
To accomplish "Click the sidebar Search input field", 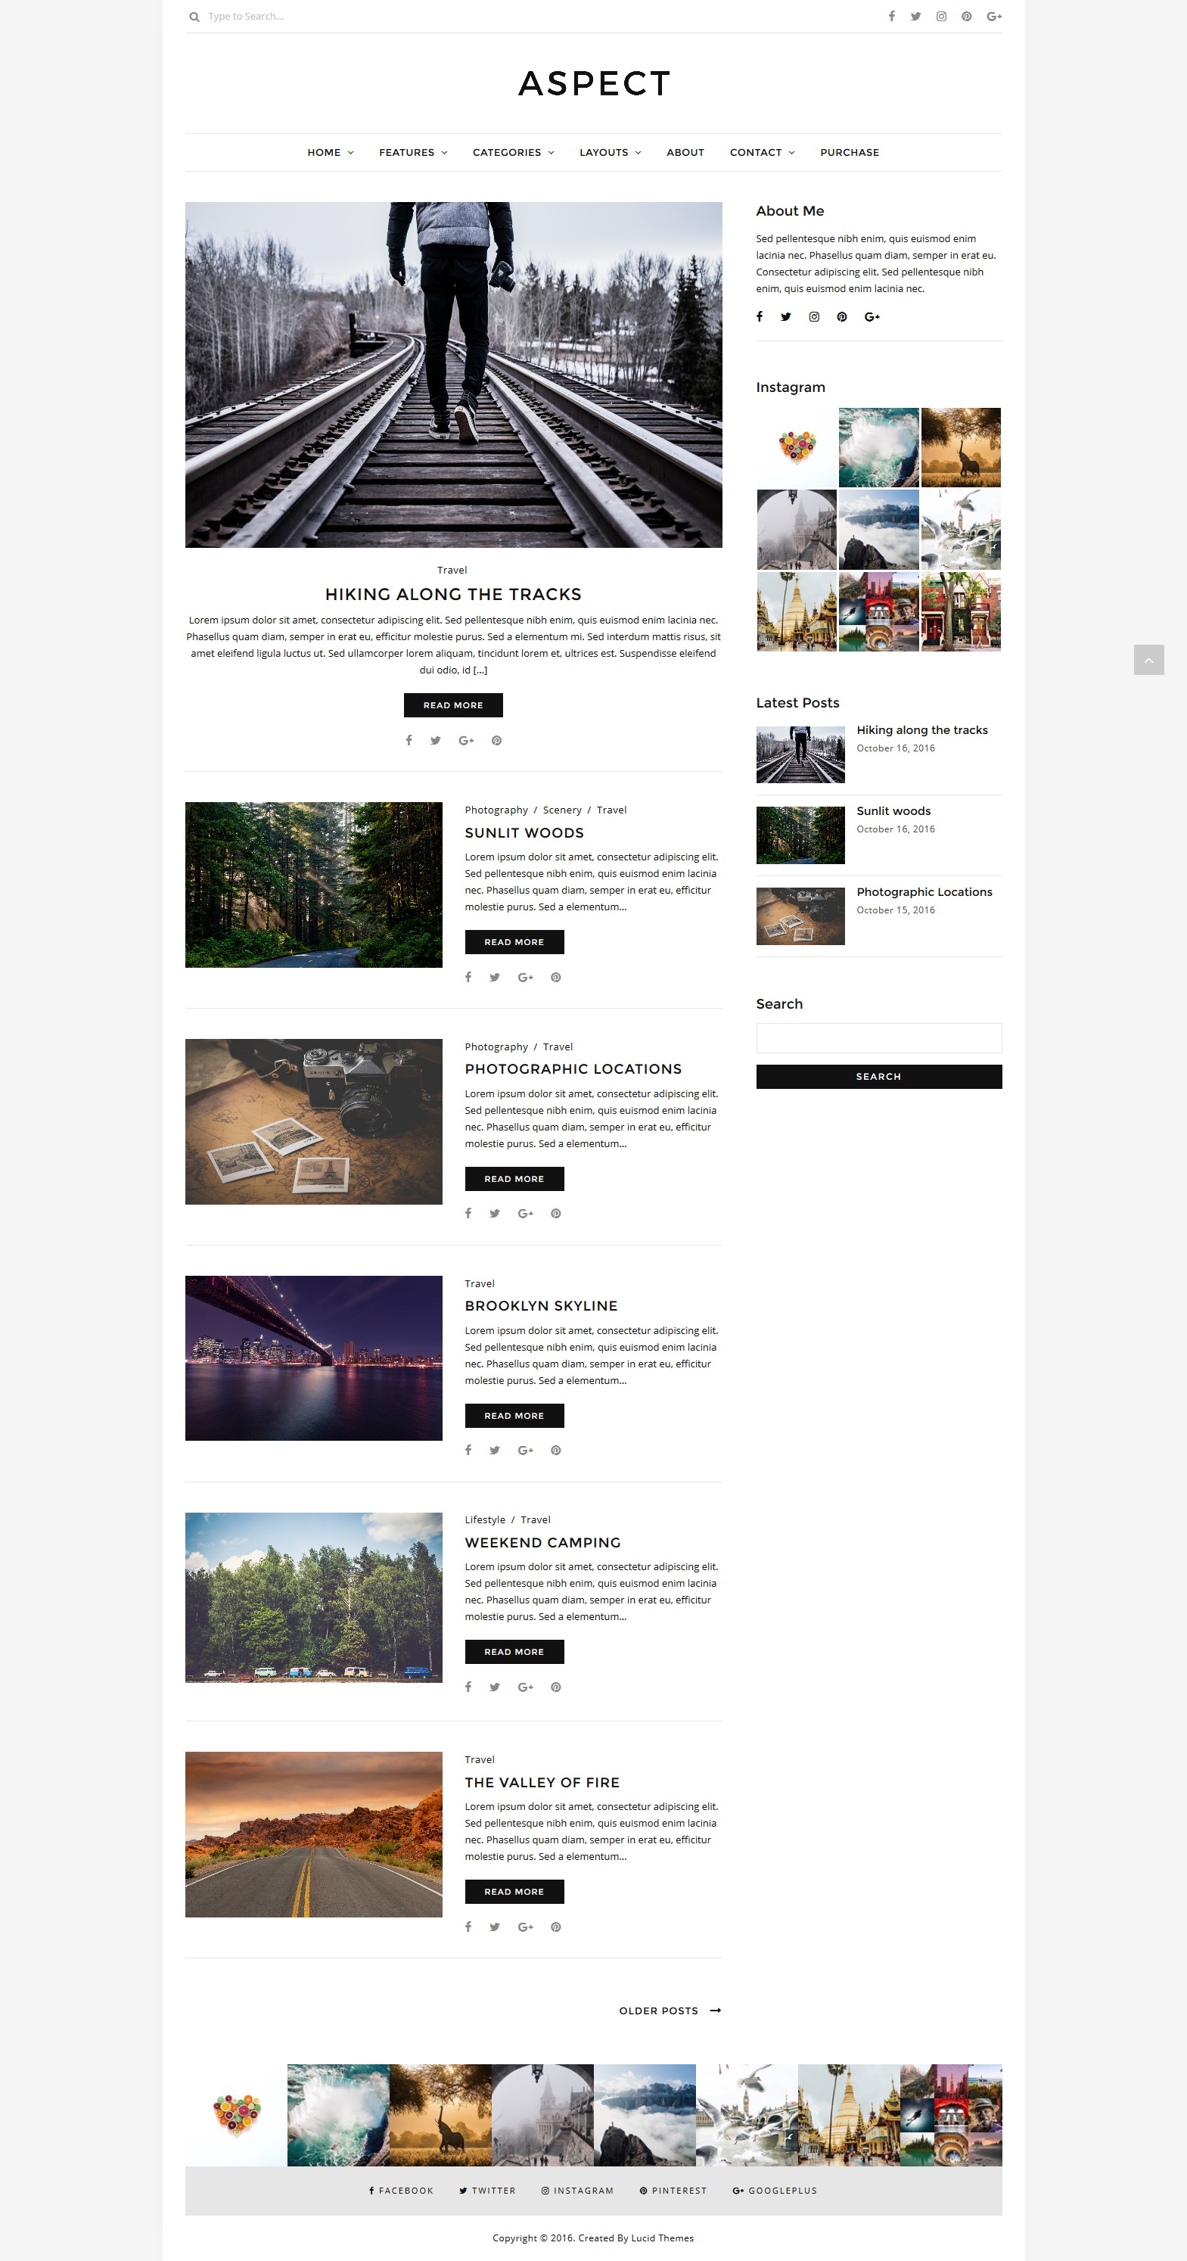I will [878, 1038].
